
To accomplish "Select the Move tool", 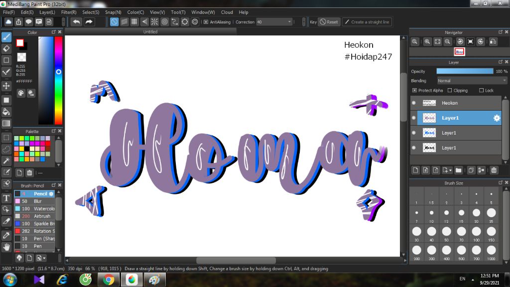I will 6,86.
